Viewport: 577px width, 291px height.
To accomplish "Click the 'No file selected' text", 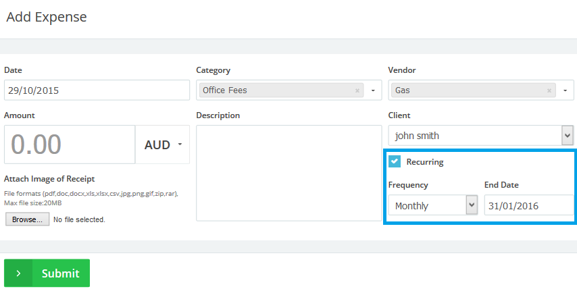I will (79, 219).
